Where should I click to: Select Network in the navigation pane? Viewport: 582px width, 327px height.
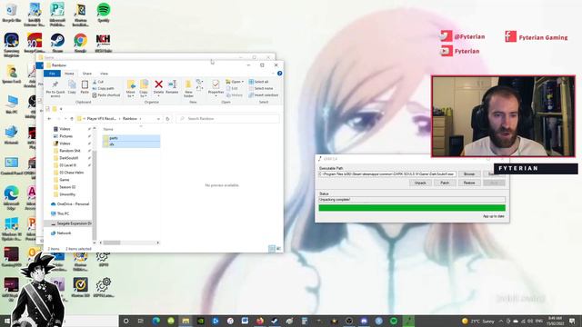pyautogui.click(x=61, y=233)
